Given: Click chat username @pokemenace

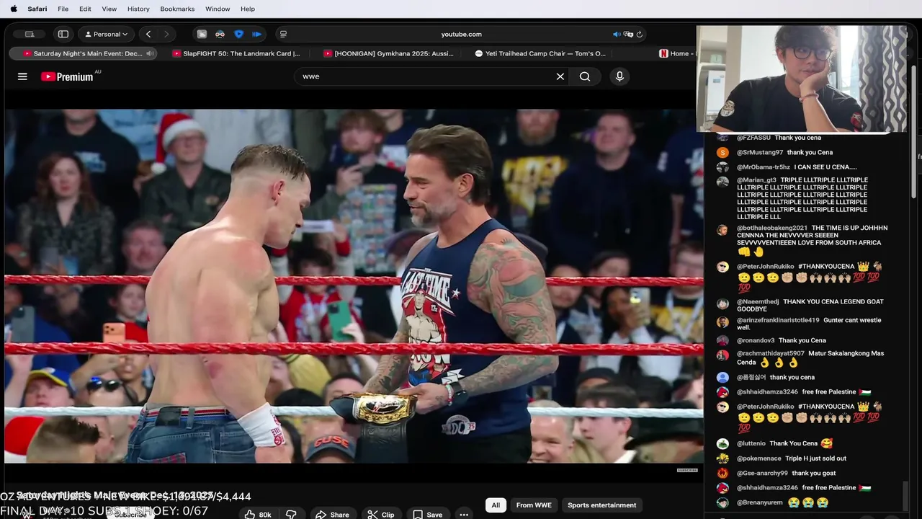Looking at the screenshot, I should pos(759,458).
